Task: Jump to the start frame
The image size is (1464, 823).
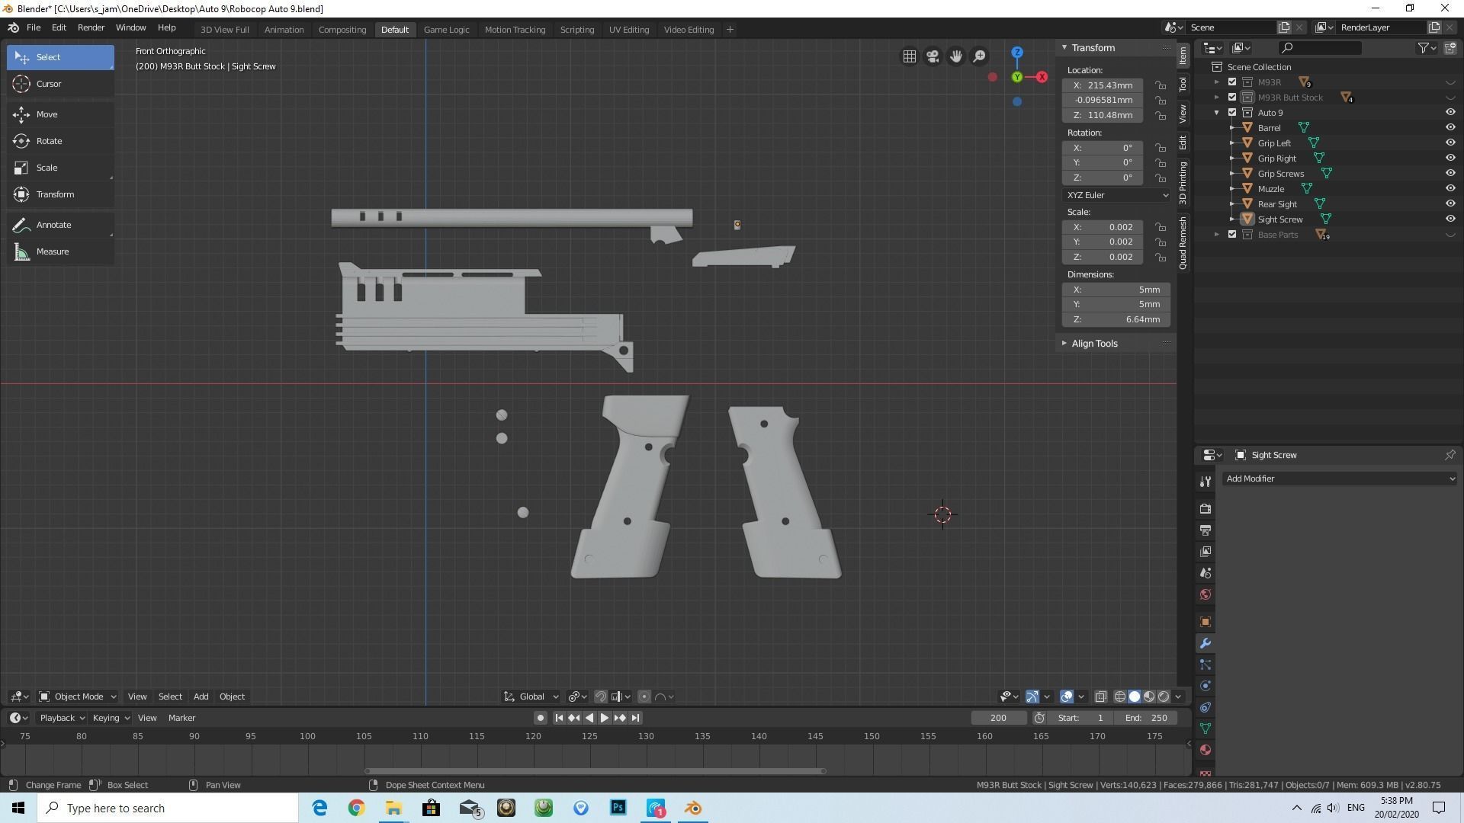Action: point(559,718)
